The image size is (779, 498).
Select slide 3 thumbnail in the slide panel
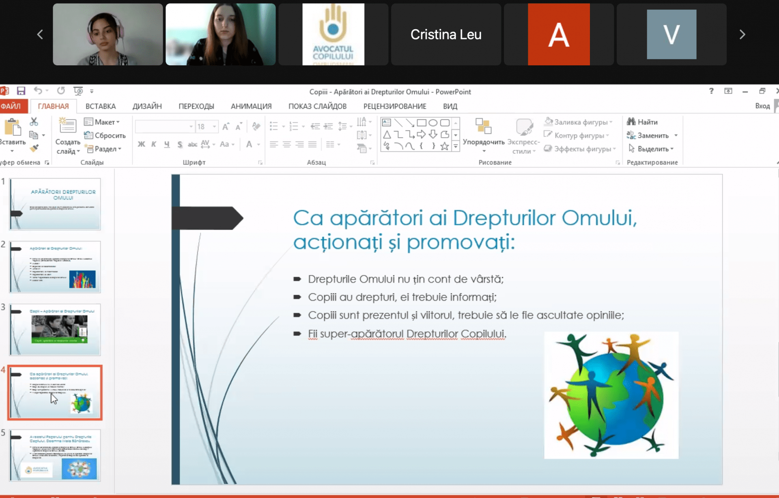coord(55,329)
